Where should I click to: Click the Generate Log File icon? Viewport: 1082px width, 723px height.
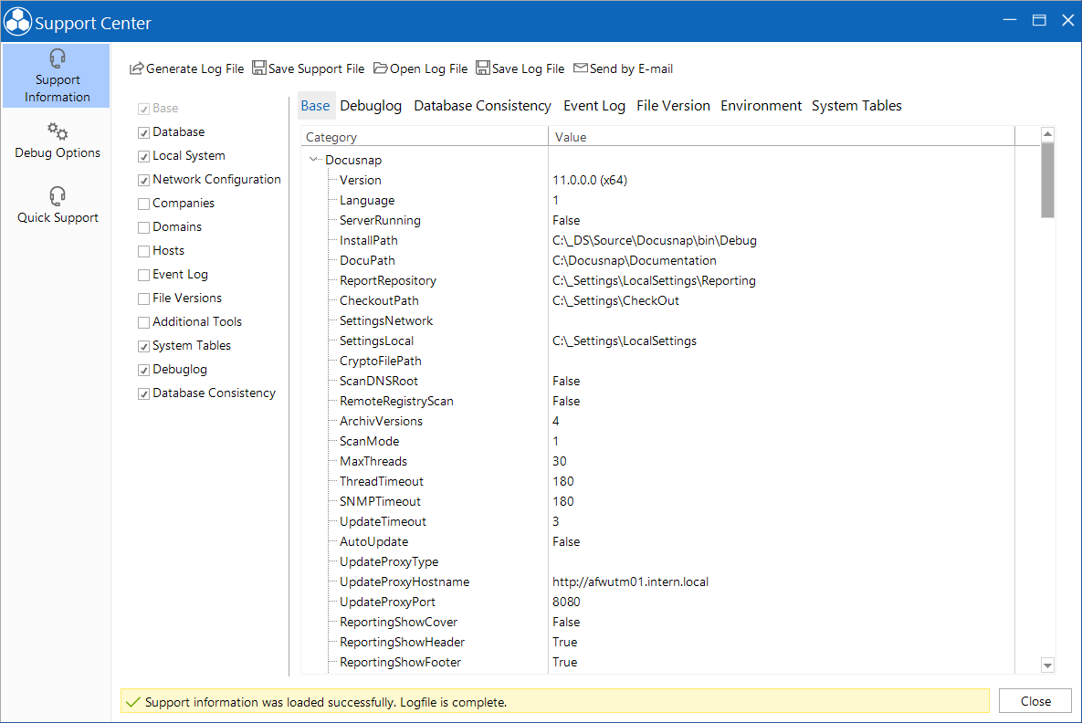(137, 68)
